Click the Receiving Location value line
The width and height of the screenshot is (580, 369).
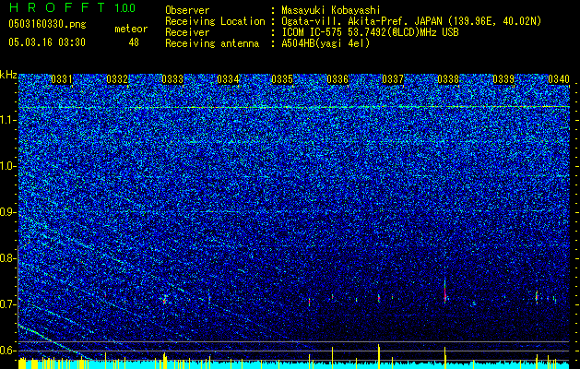(411, 21)
